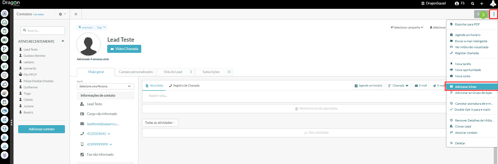Open the three-dot actions menu
The width and height of the screenshot is (498, 164).
click(x=494, y=14)
